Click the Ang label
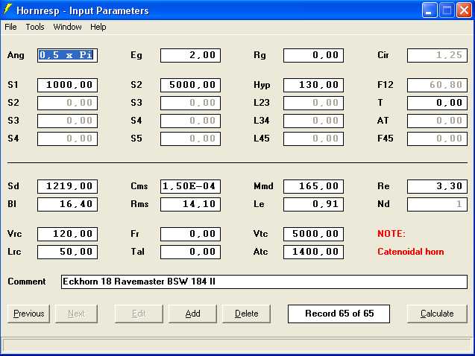Viewport: 475px width, 356px height. (x=16, y=55)
